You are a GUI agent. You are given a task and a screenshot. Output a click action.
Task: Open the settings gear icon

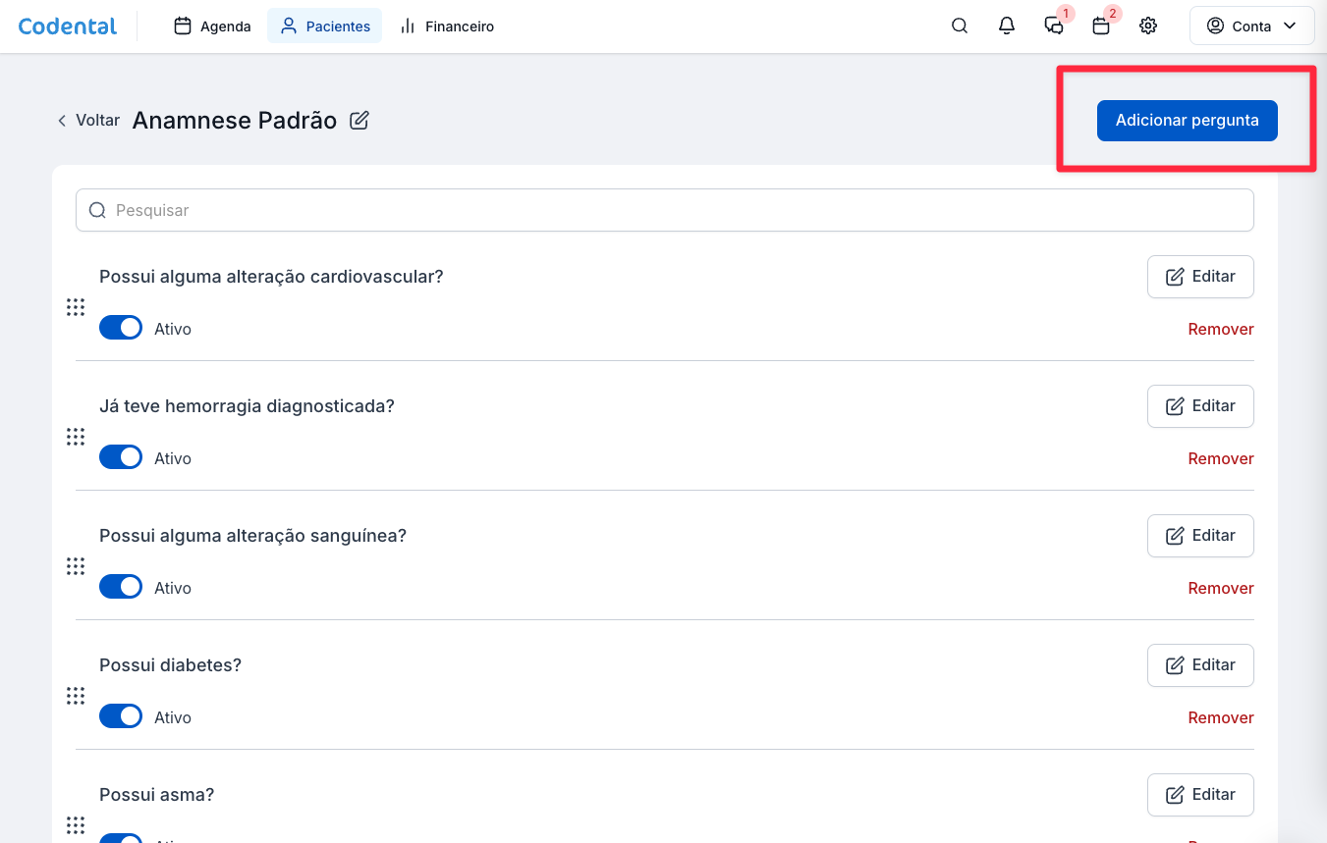pos(1148,26)
